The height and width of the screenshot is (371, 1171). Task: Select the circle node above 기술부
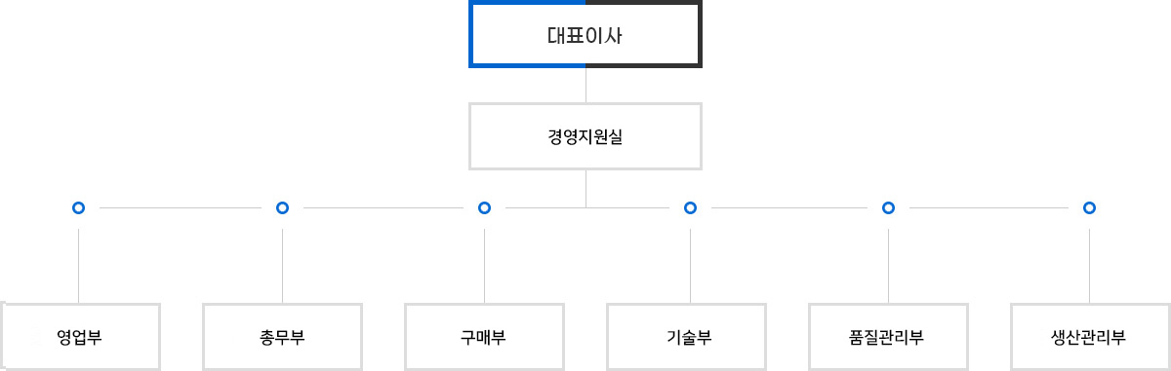pos(690,207)
